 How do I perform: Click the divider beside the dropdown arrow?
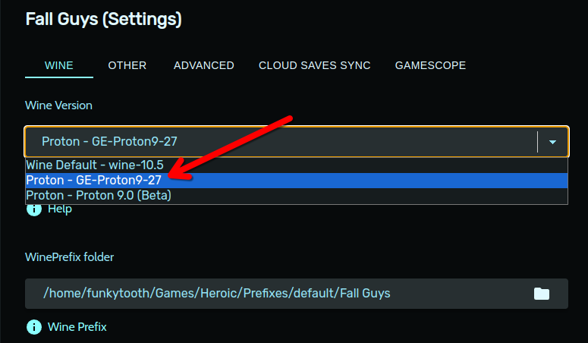538,142
